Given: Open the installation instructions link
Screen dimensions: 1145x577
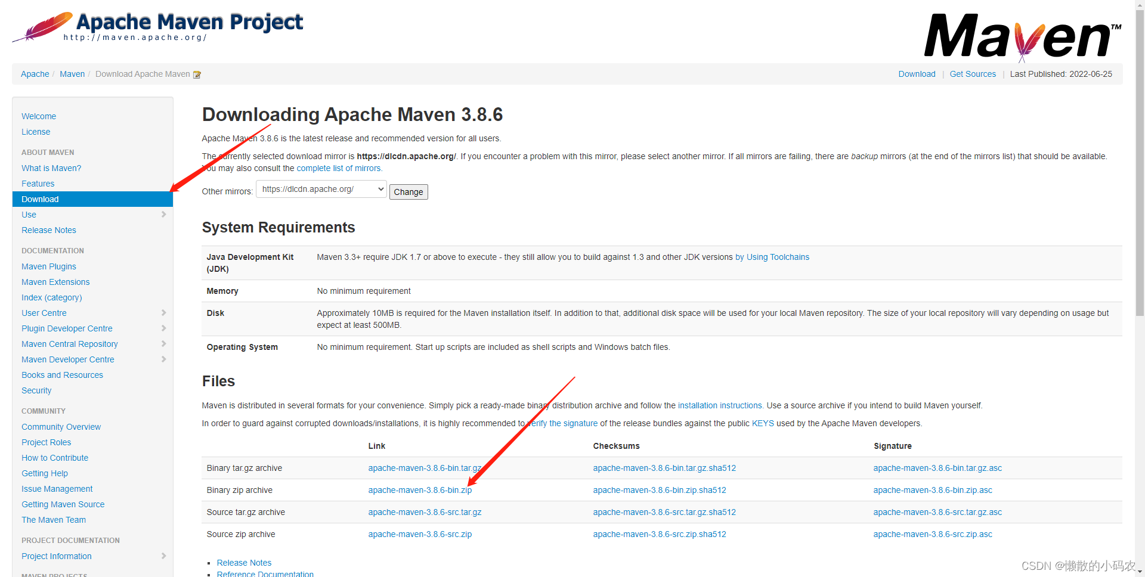Looking at the screenshot, I should click(x=719, y=405).
